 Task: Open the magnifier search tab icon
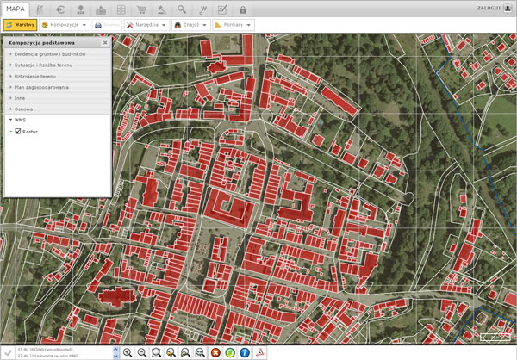(182, 9)
